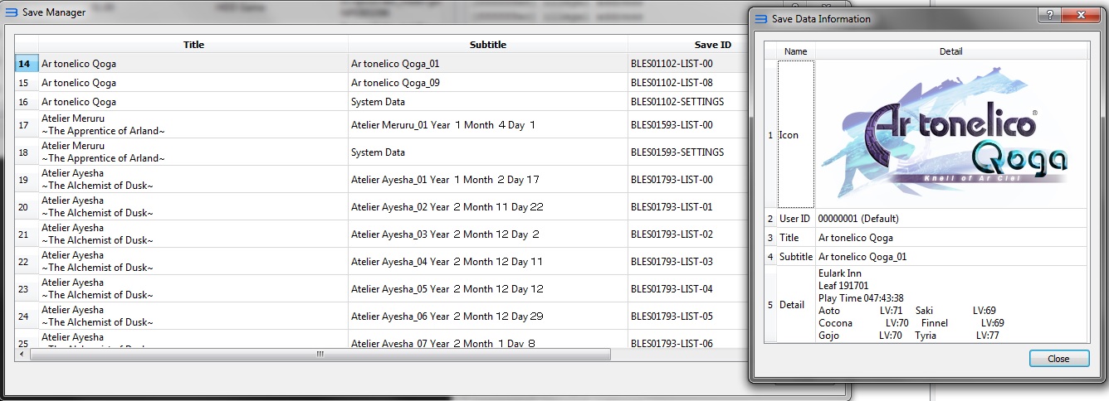
Task: Select the Icon name cell
Action: [x=795, y=134]
